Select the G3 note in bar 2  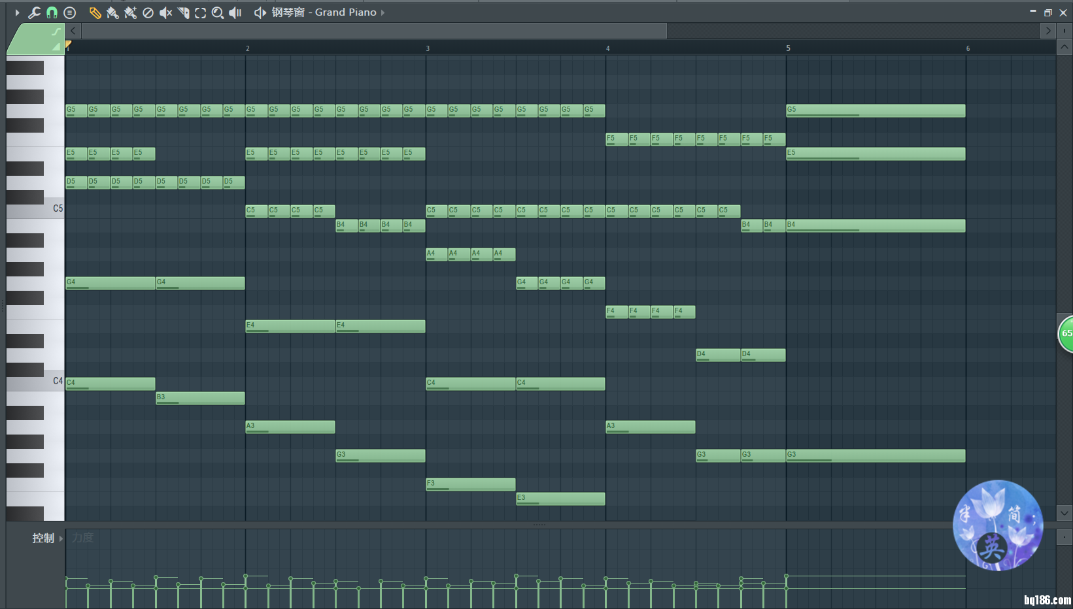pos(381,455)
